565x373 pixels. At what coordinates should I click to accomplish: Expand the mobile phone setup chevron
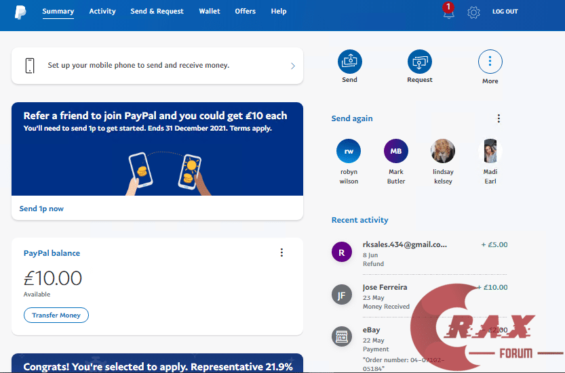[x=293, y=66]
